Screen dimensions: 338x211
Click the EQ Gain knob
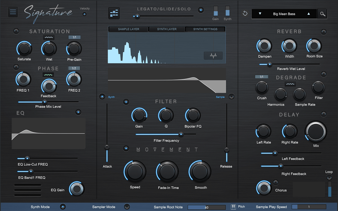(76, 189)
